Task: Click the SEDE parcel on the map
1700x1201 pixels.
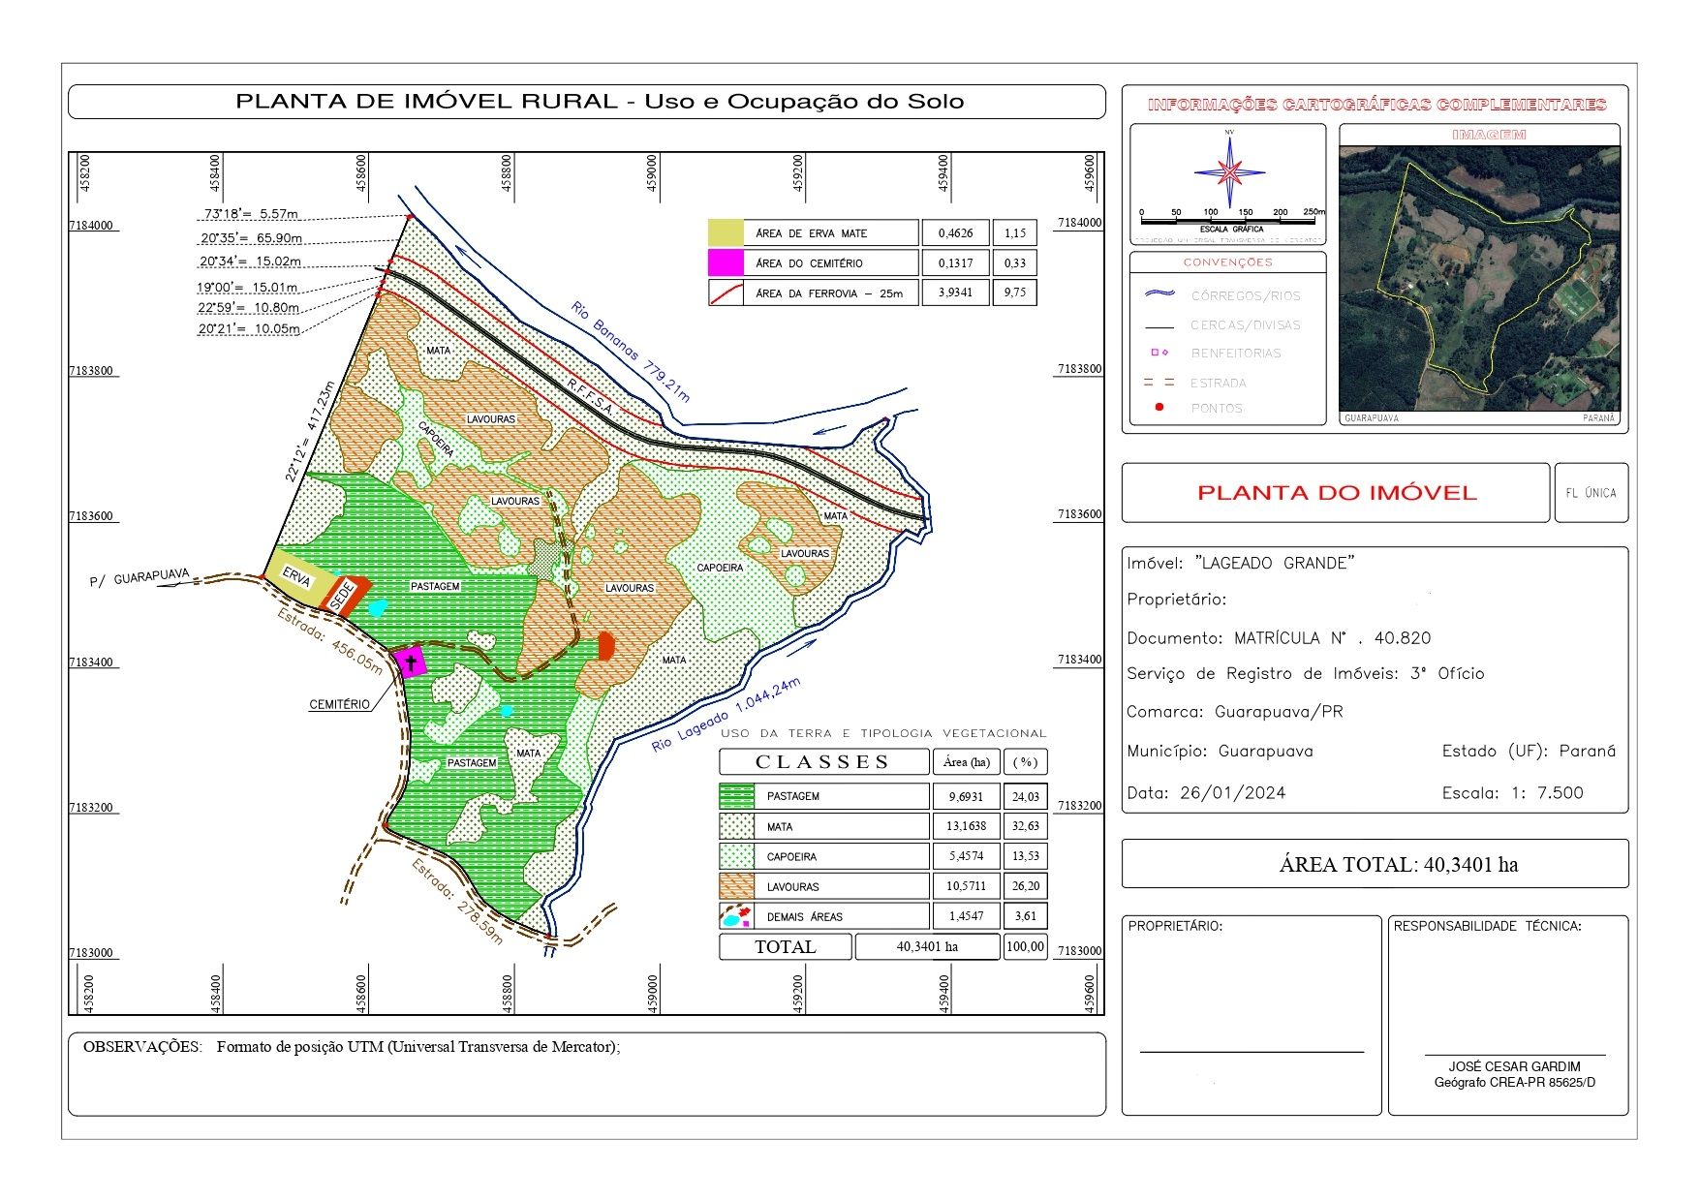Action: (343, 595)
